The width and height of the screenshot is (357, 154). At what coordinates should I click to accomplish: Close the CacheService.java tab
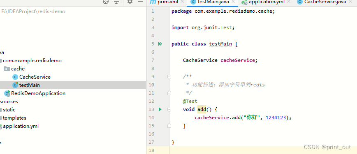(x=350, y=2)
